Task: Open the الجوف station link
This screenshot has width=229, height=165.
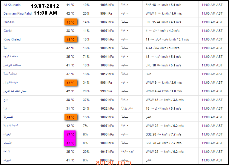Action: tap(7, 160)
